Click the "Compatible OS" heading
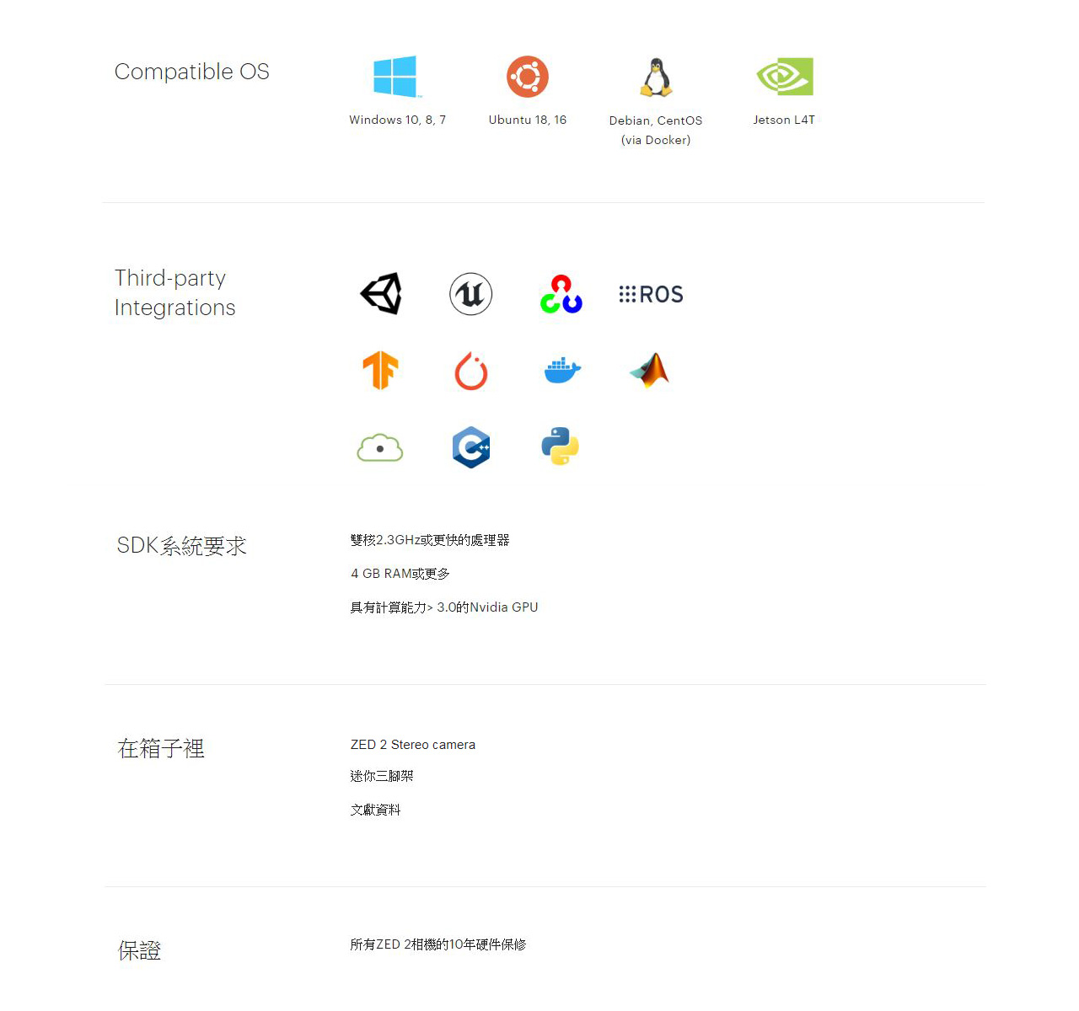 (192, 72)
